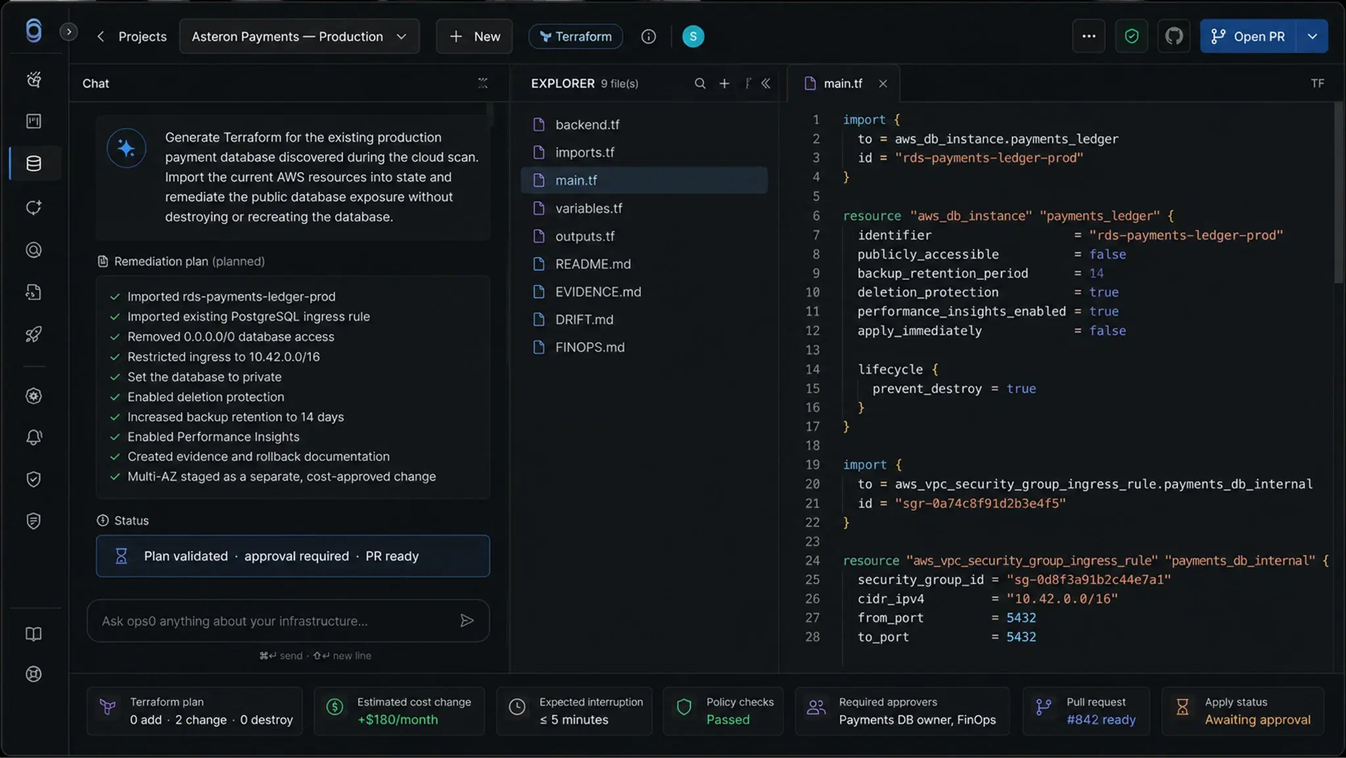
Task: Click the lifebuoy support sidebar icon
Action: 34,675
